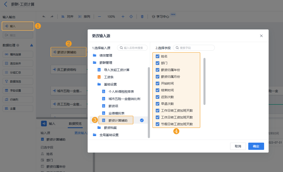Click the 取消 cancel button
This screenshot has height=172, width=283.
pos(238,146)
